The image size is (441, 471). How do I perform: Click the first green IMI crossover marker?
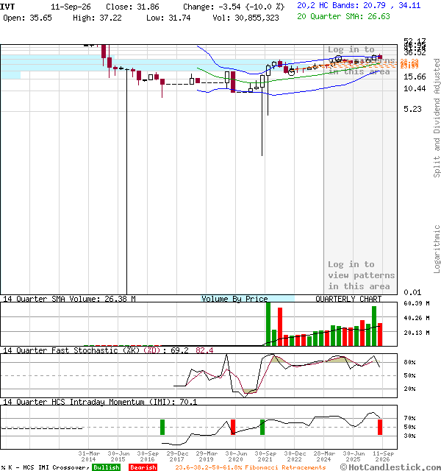(x=162, y=427)
